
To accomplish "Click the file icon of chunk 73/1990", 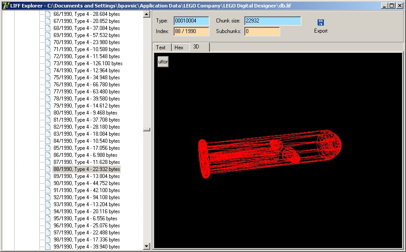I will pos(48,63).
